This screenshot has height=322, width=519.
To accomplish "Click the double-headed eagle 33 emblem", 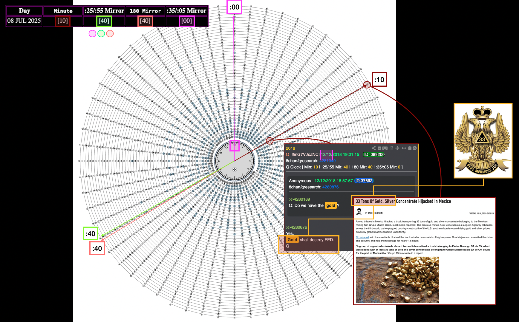I will 483,141.
